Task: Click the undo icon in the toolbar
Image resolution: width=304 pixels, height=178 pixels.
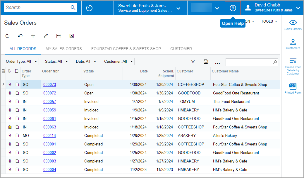Action: click(20, 36)
